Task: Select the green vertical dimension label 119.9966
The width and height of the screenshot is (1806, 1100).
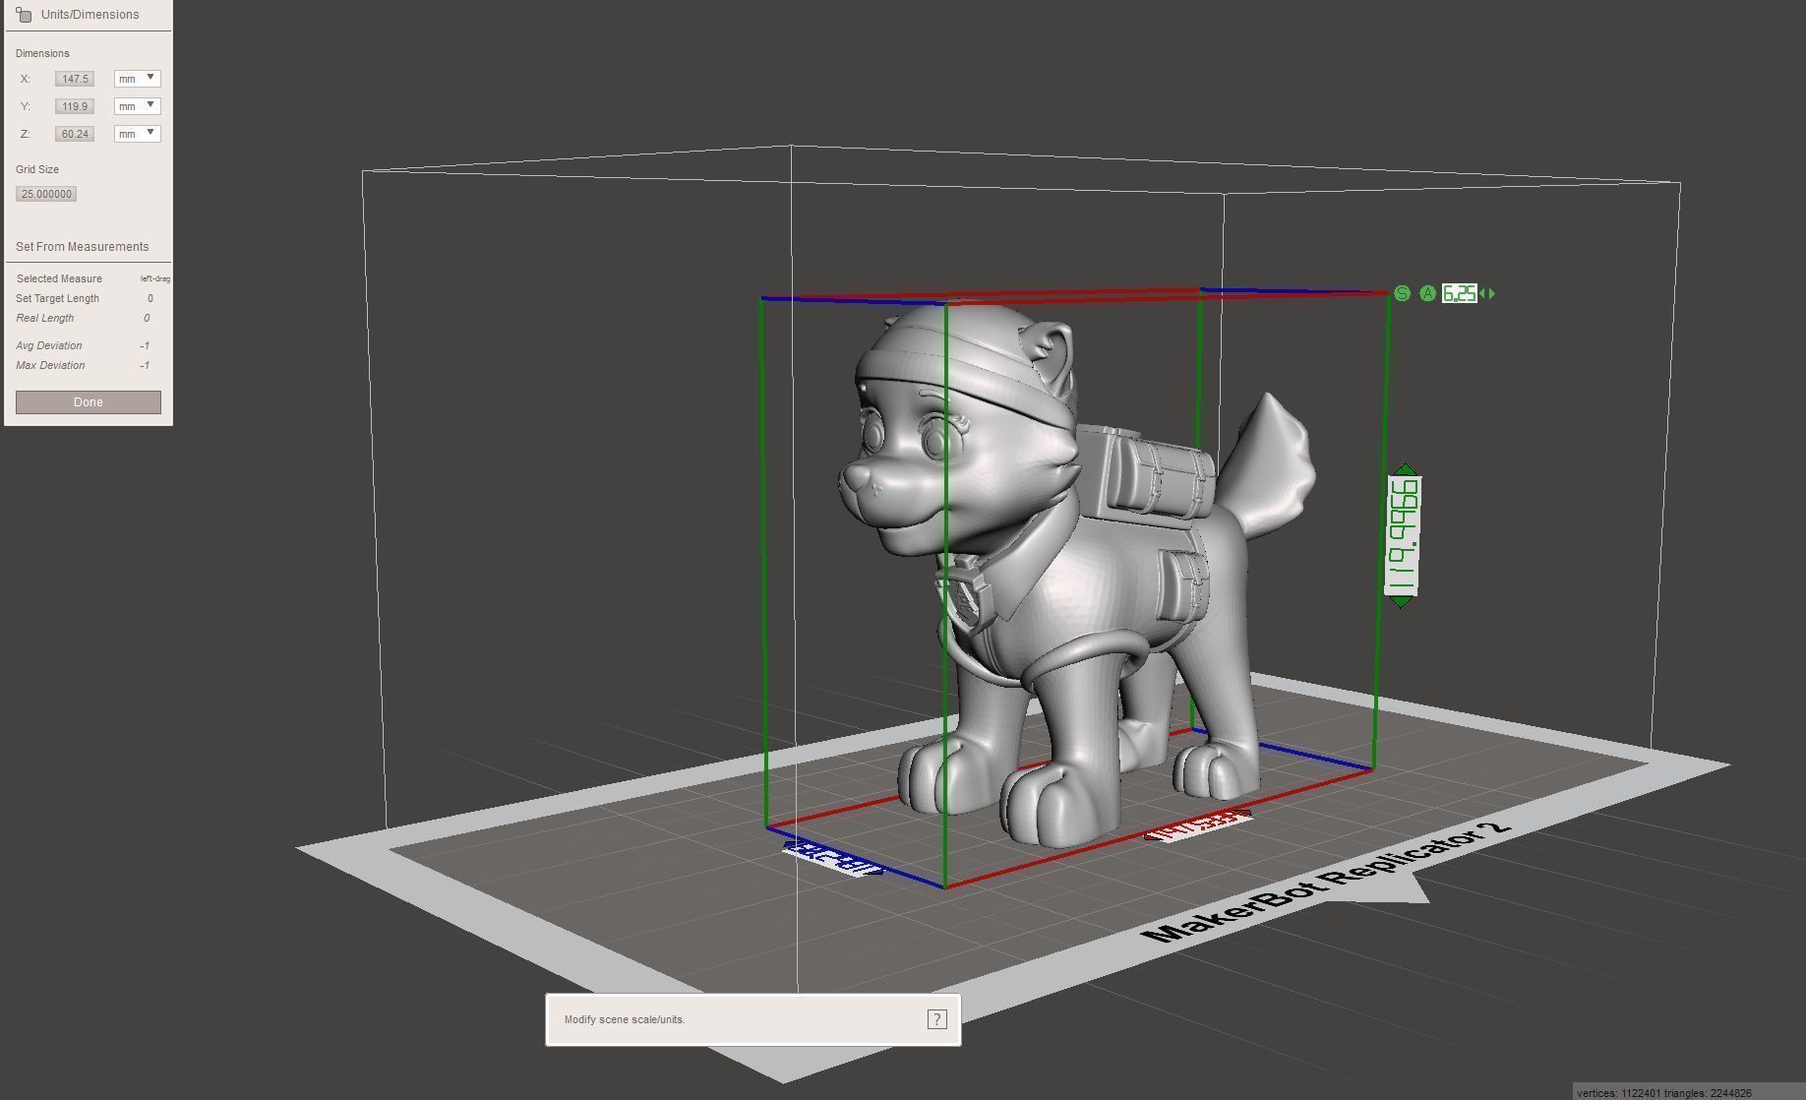Action: 1404,536
